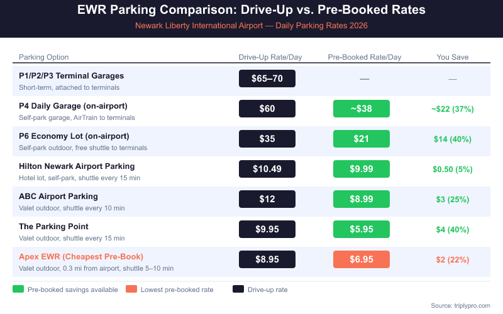Click the $21 P6 pre-booked badge
The height and width of the screenshot is (314, 503).
tap(362, 139)
